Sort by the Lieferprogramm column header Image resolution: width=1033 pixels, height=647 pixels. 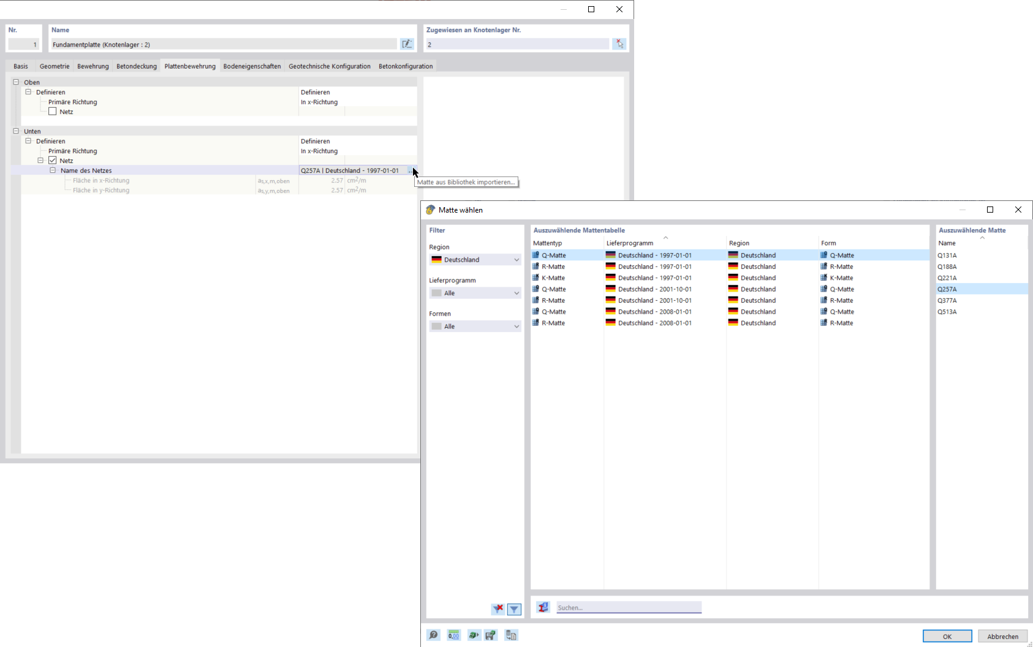665,243
